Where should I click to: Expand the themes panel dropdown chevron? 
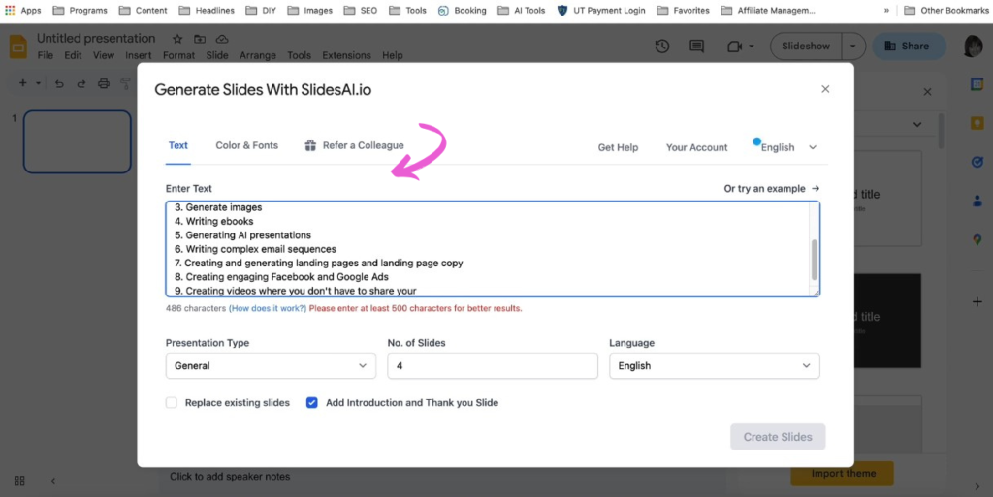pos(917,125)
